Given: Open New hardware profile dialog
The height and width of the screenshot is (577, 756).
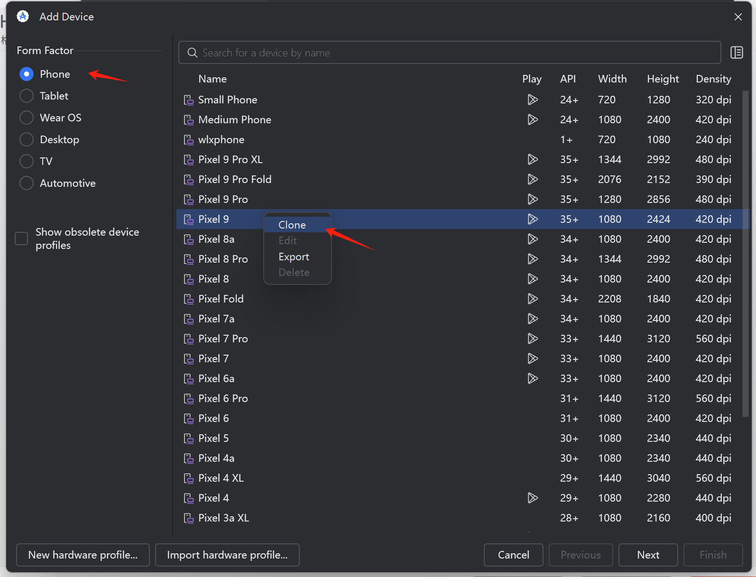Looking at the screenshot, I should [x=83, y=555].
